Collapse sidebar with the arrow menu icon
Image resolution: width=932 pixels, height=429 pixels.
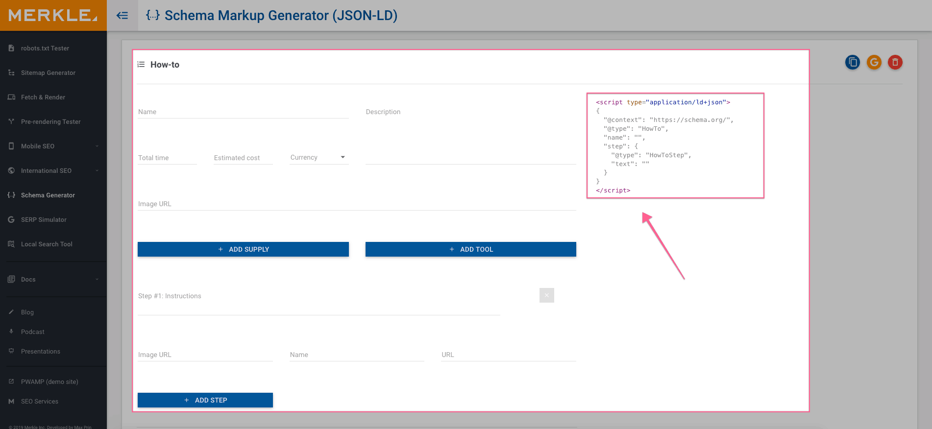(x=123, y=16)
